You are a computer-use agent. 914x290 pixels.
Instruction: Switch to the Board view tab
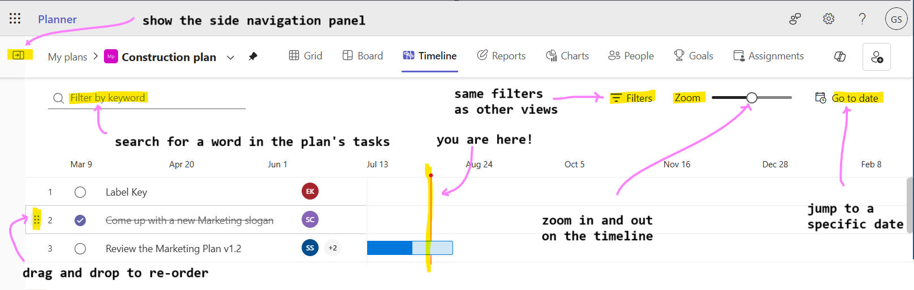coord(363,55)
